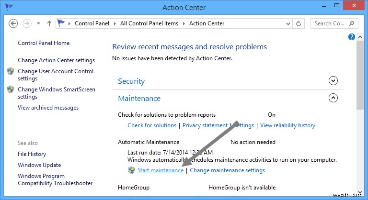Screen dimensions: 368x200
Task: Open File History
Action: tap(32, 154)
